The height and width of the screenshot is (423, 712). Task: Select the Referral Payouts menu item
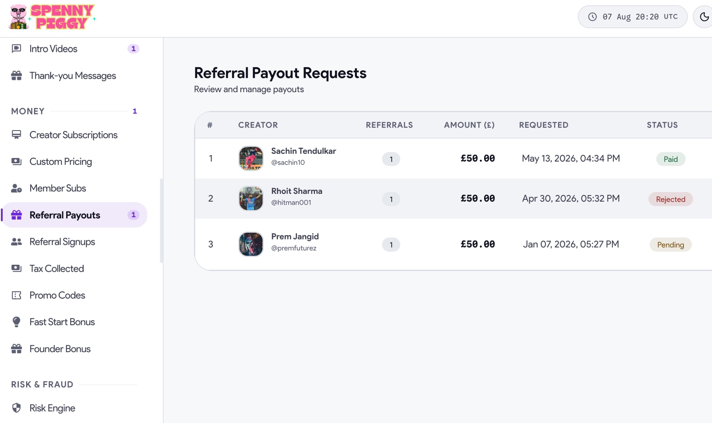click(x=74, y=215)
